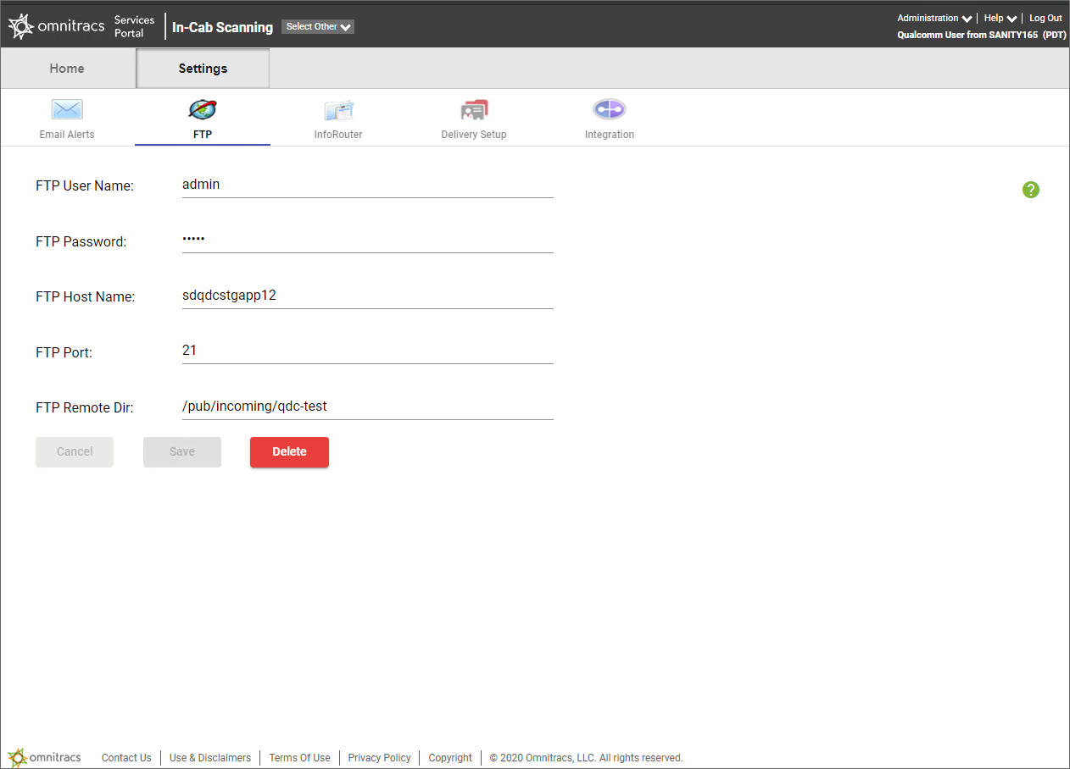The height and width of the screenshot is (769, 1070).
Task: Click the green help question mark icon
Action: pyautogui.click(x=1030, y=190)
